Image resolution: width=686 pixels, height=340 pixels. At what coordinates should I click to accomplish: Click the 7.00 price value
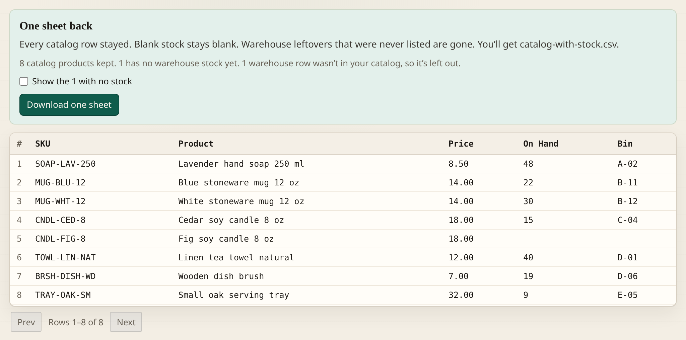459,276
